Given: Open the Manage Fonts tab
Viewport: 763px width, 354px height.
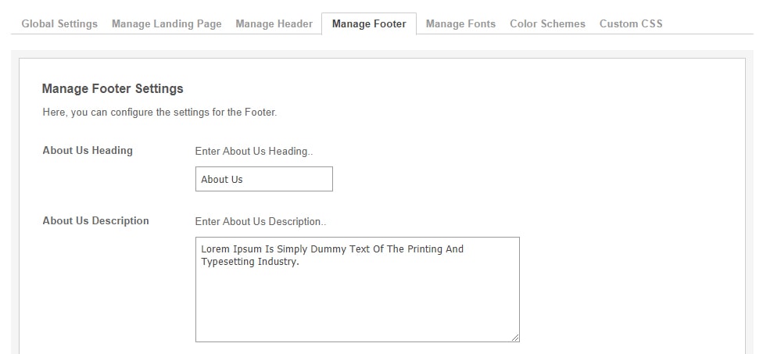Looking at the screenshot, I should (x=460, y=23).
